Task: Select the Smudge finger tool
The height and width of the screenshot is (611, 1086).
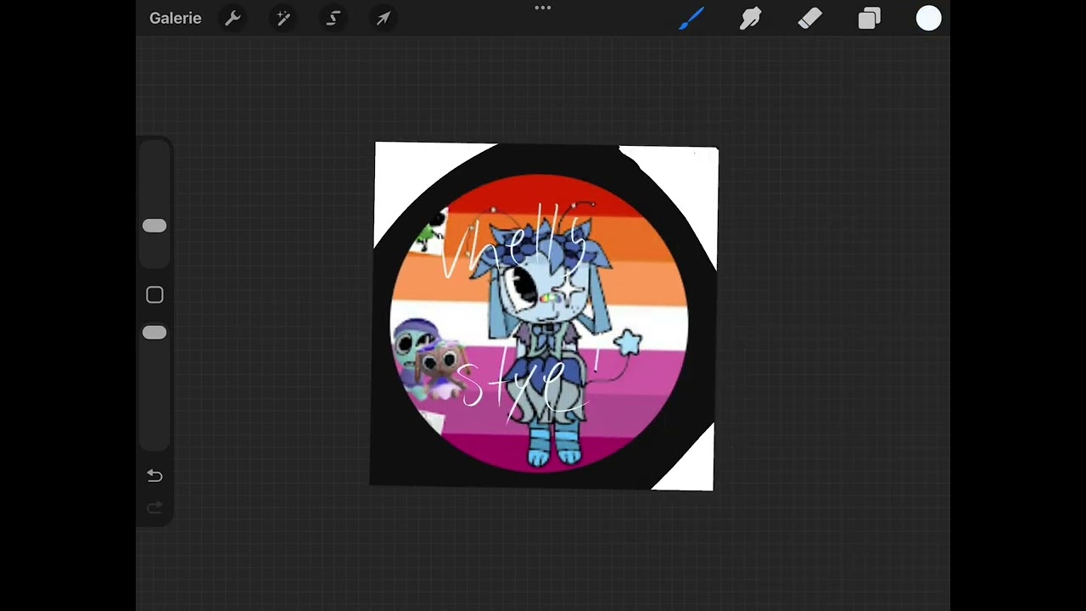Action: point(751,18)
